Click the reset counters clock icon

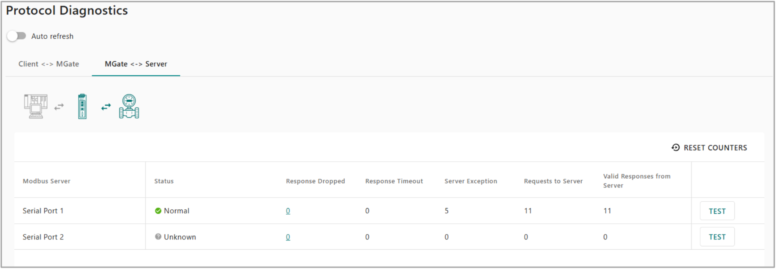[x=675, y=148]
